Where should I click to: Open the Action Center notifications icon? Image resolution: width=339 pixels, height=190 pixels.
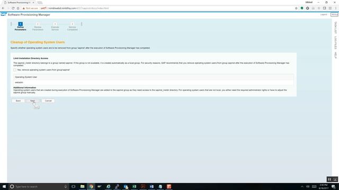pos(334,186)
